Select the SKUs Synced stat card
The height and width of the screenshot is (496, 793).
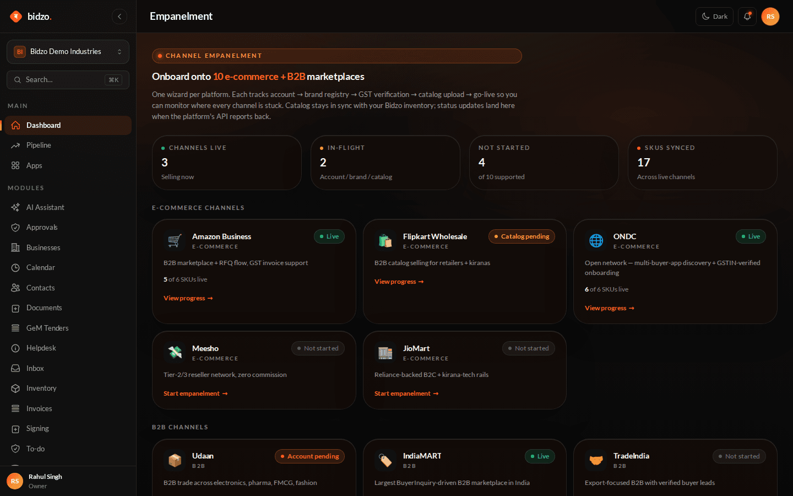pyautogui.click(x=703, y=163)
